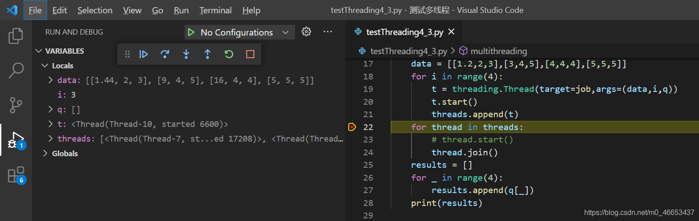Expand the Globals scope
Image resolution: width=699 pixels, height=221 pixels.
(x=44, y=154)
